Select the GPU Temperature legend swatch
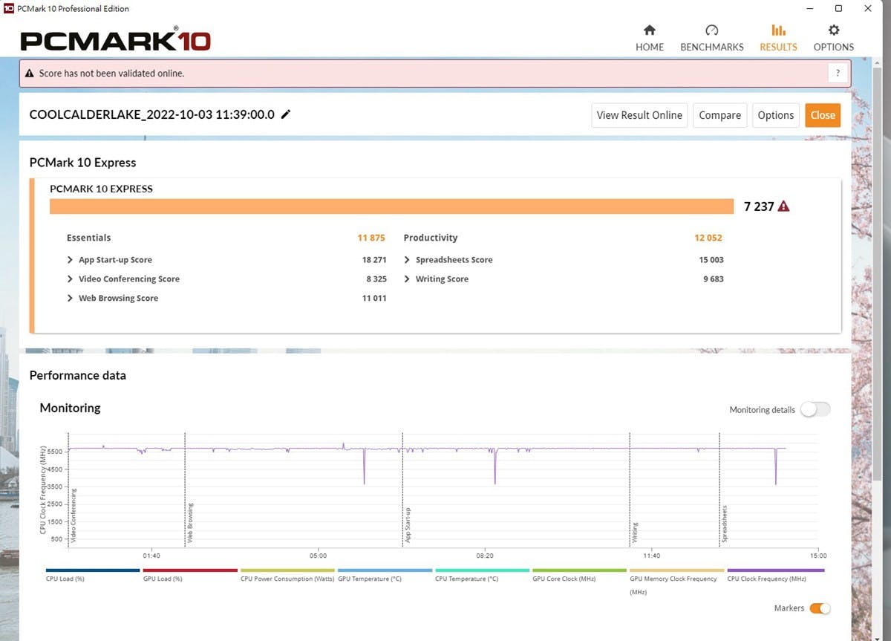Screen dimensions: 891x641 [385, 570]
